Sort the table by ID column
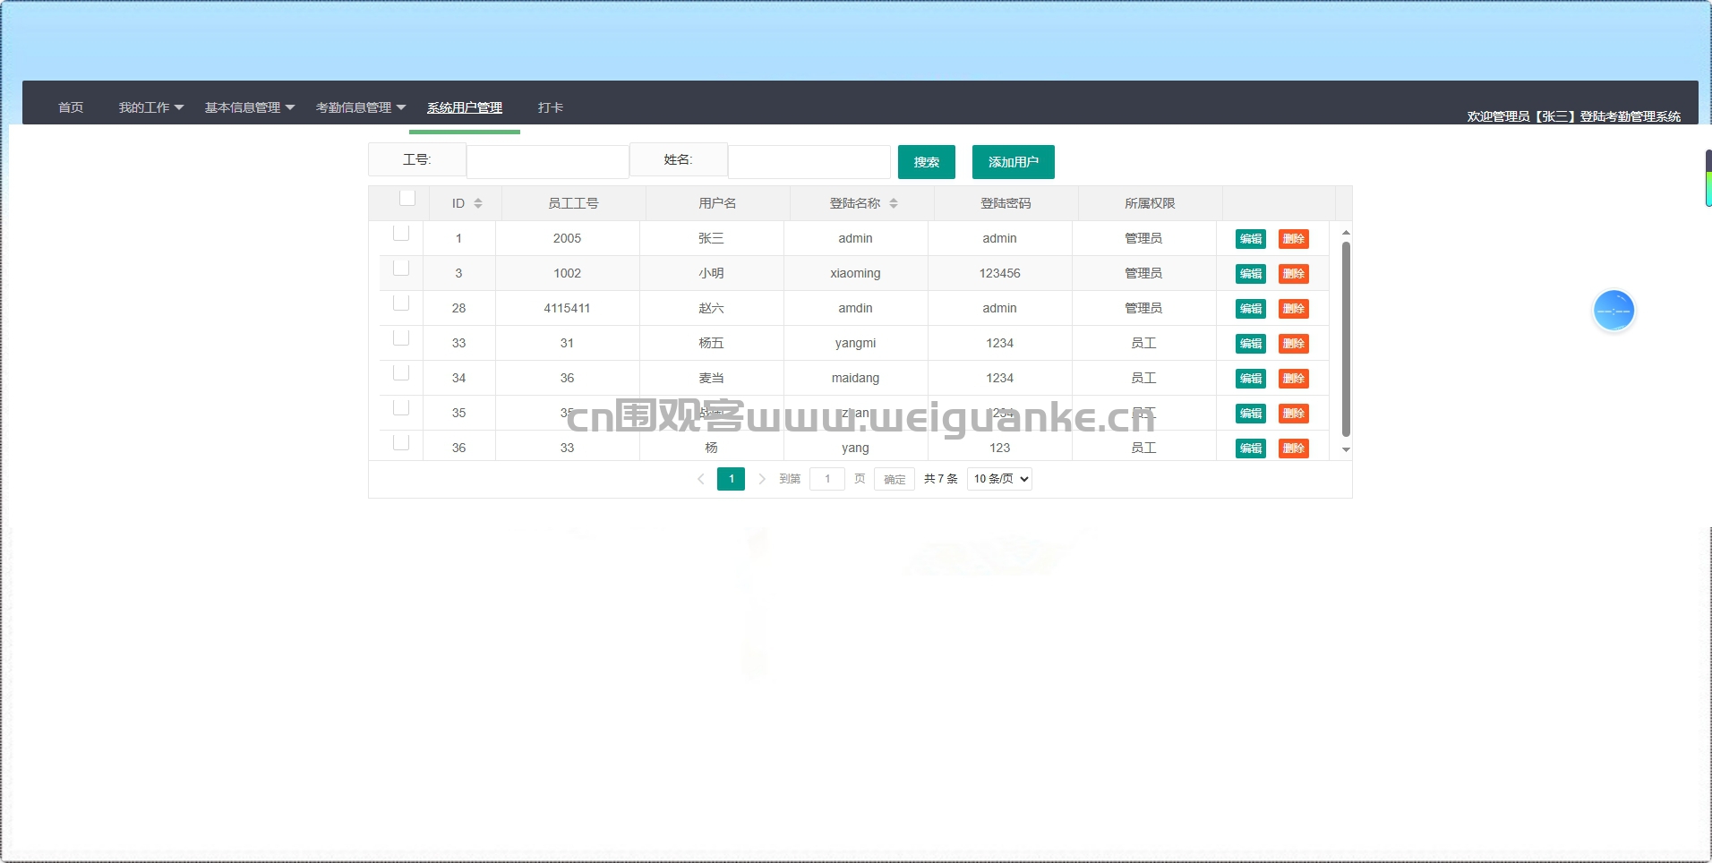The width and height of the screenshot is (1712, 863). (x=478, y=203)
